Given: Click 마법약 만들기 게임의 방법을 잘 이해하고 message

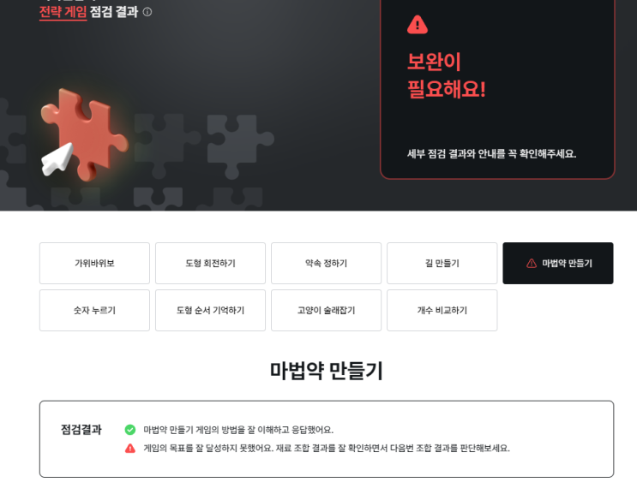Looking at the screenshot, I should pyautogui.click(x=238, y=430).
